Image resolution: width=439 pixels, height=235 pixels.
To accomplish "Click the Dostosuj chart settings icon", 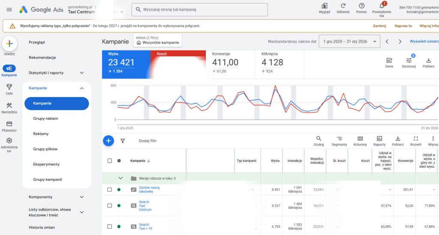I will 409,61.
